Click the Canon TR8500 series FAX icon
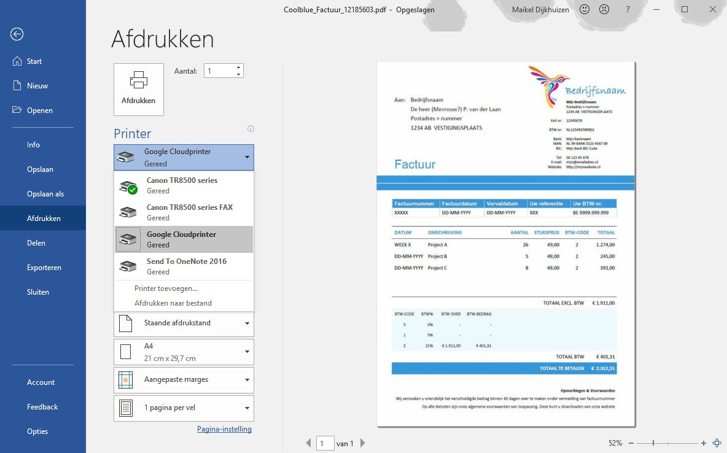 [x=128, y=212]
